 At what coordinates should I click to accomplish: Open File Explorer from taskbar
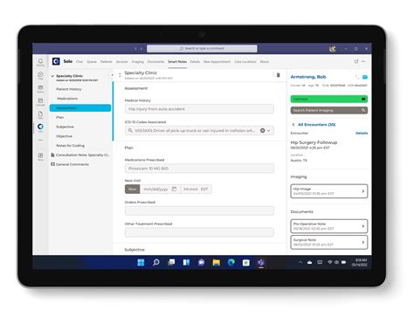pos(217,263)
